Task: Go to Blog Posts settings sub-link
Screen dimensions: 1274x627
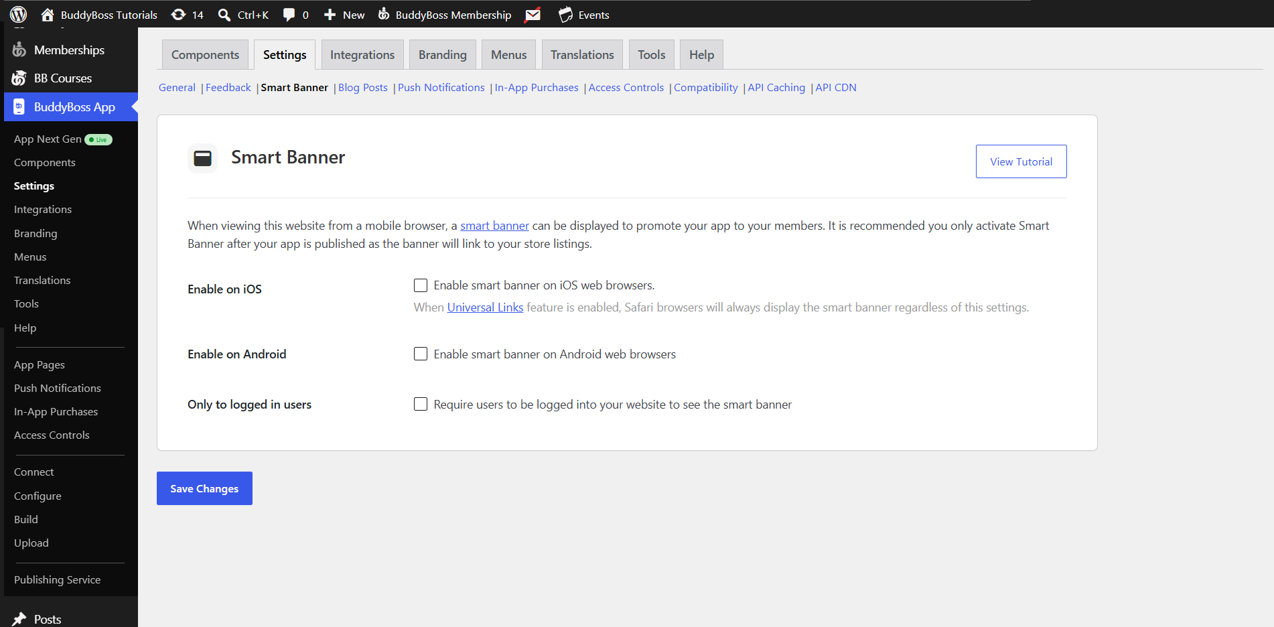Action: [x=363, y=88]
